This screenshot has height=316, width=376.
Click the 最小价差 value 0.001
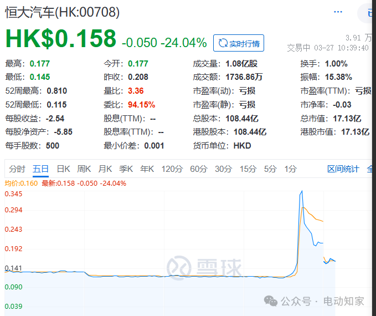click(x=154, y=146)
